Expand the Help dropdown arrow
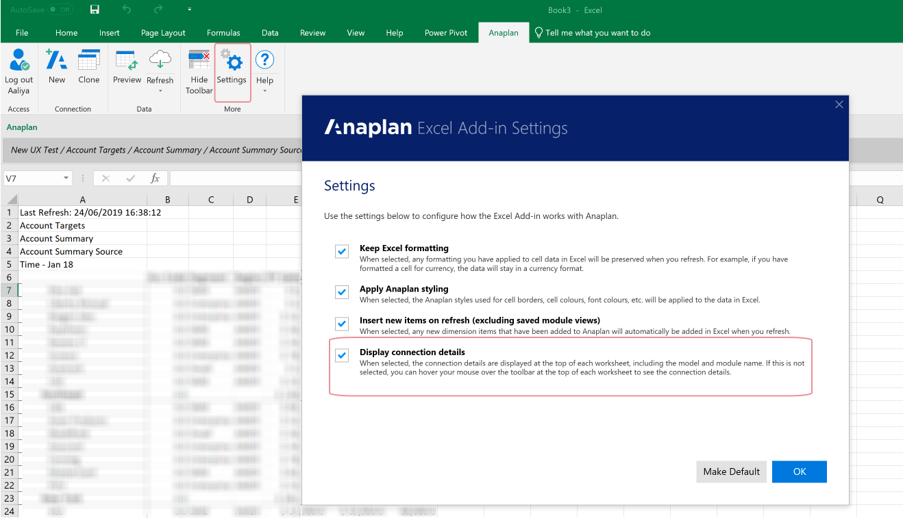This screenshot has width=903, height=518. click(264, 90)
